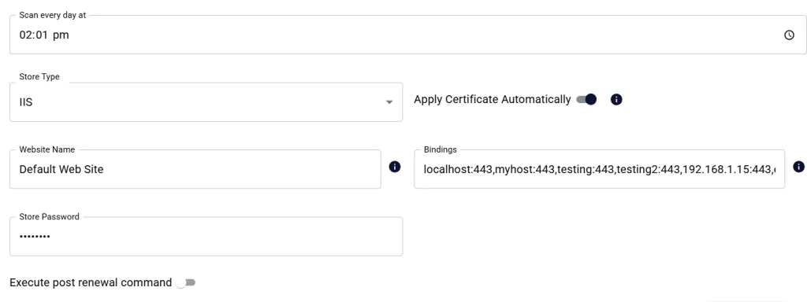Click the Scan every day at time field
The image size is (807, 302).
click(407, 35)
